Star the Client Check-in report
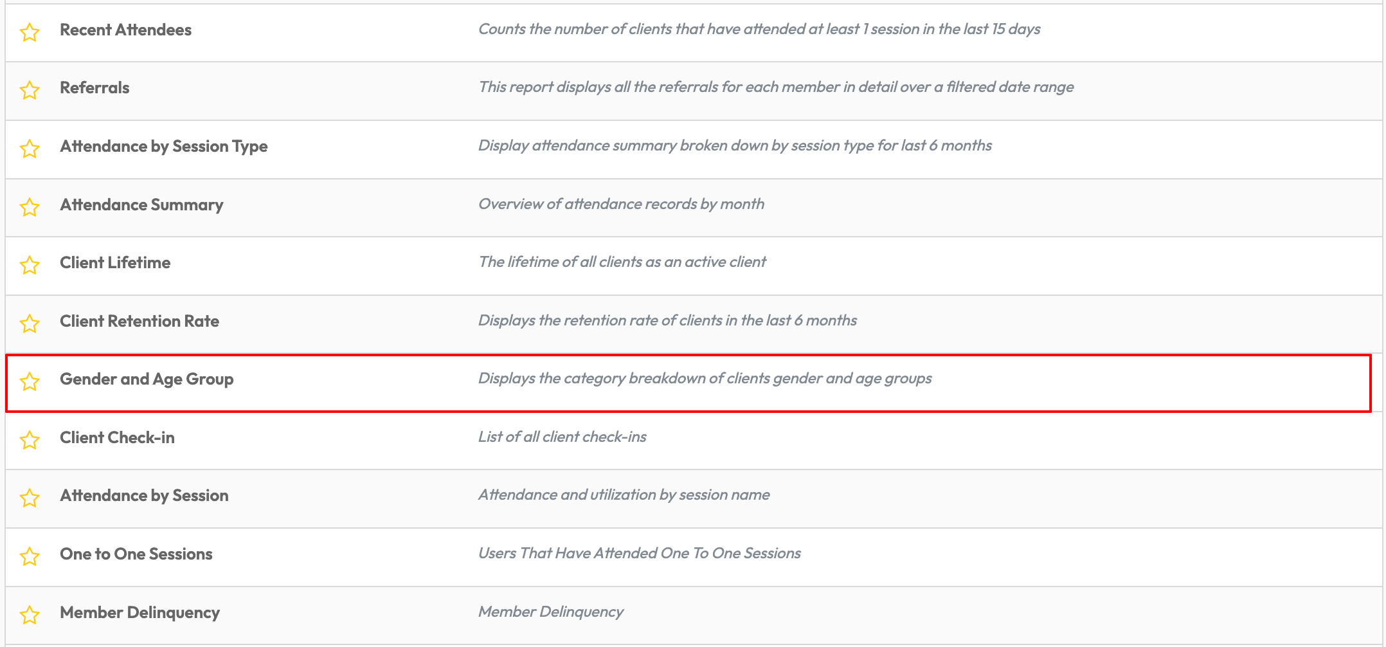 pyautogui.click(x=30, y=439)
